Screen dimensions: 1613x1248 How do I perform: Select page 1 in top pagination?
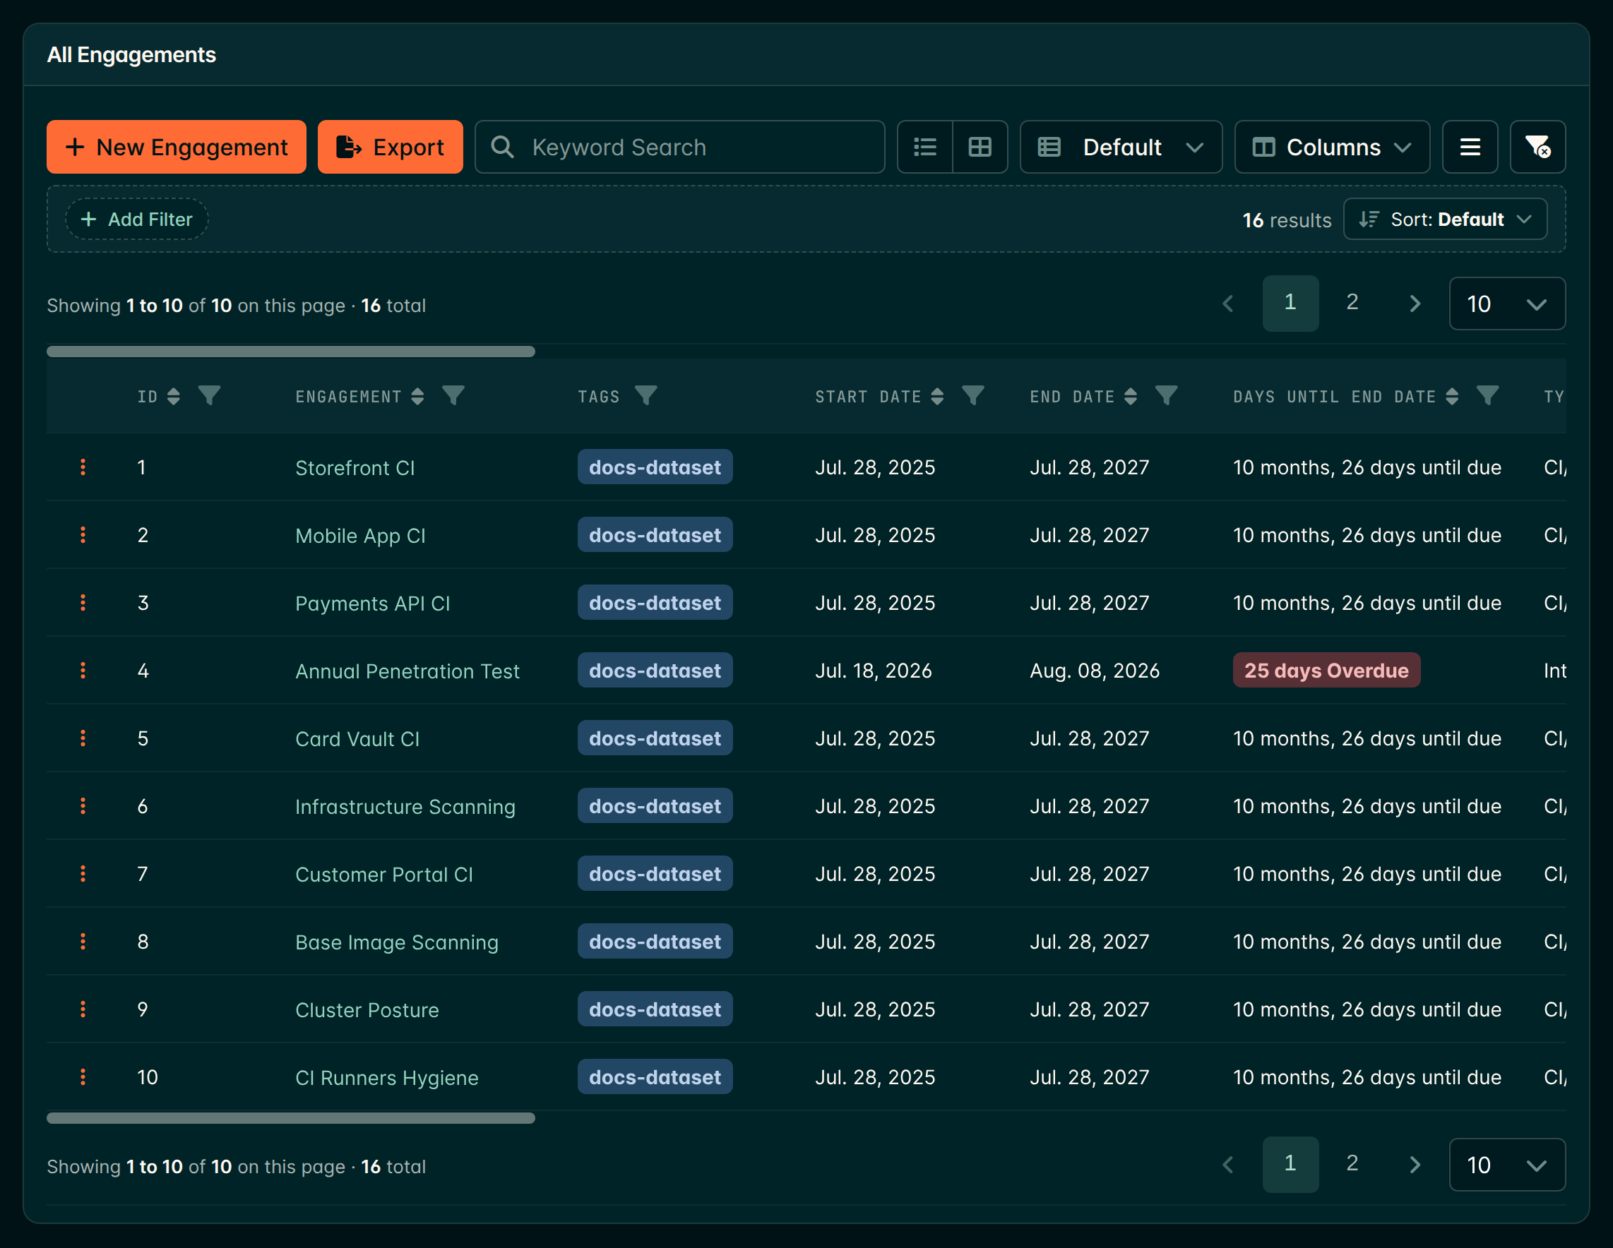click(x=1290, y=303)
